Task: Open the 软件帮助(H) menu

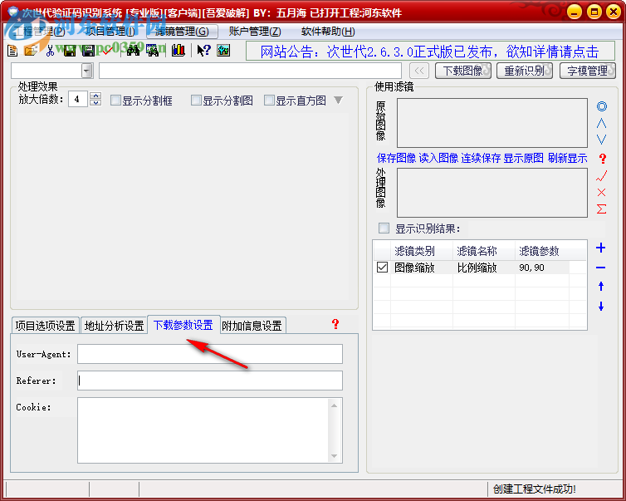Action: 328,32
